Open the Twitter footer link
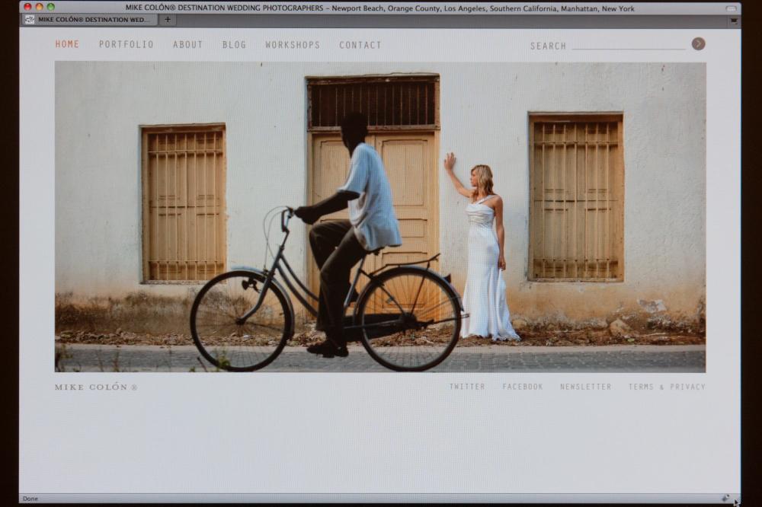Image resolution: width=762 pixels, height=507 pixels. click(x=466, y=387)
